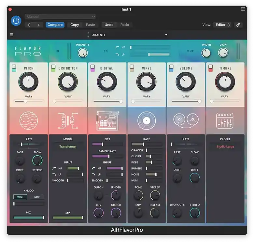The height and width of the screenshot is (243, 254).
Task: Click the link chain icon
Action: [238, 25]
